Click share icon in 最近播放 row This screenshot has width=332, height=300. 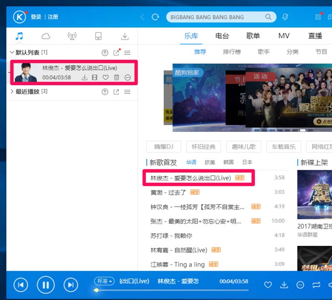click(x=116, y=92)
